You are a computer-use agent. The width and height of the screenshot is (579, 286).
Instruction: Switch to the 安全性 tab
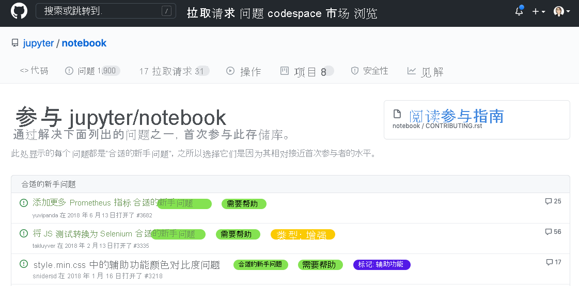(369, 71)
